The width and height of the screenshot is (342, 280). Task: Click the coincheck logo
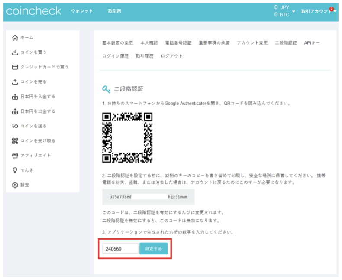34,11
